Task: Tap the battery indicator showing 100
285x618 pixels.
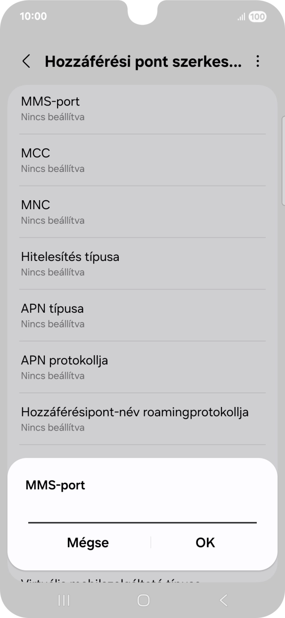Action: [257, 16]
